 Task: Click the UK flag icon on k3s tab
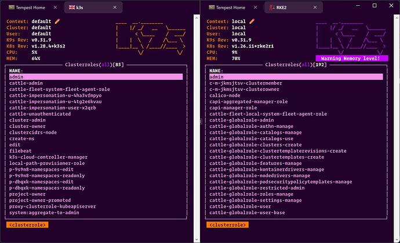[72, 8]
